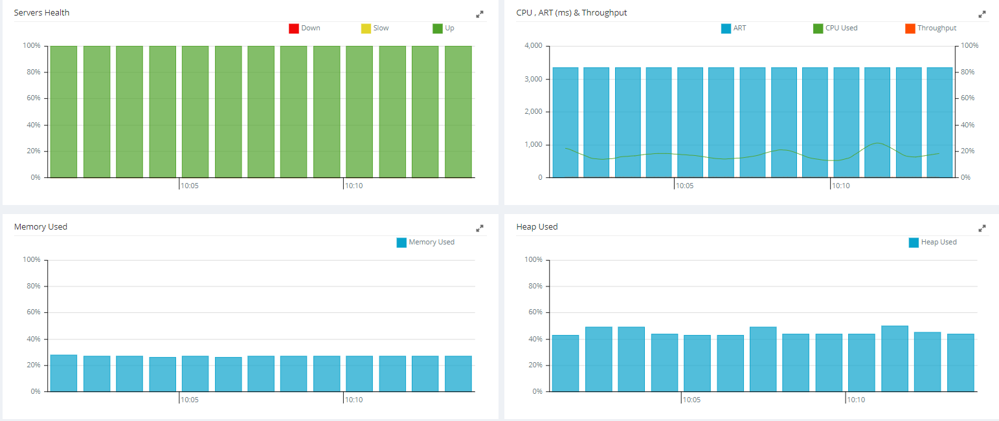Viewport: 999px width, 421px height.
Task: Select the last bar in Memory Used chart
Action: 458,373
